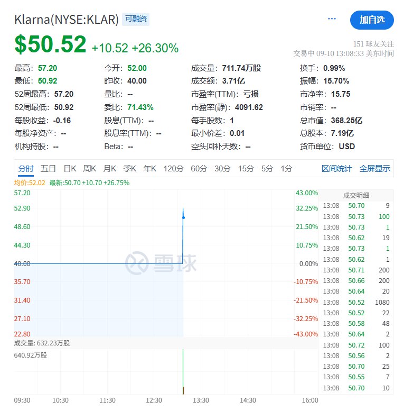
Task: Switch to the 日K daily candlestick tab
Action: pos(70,168)
